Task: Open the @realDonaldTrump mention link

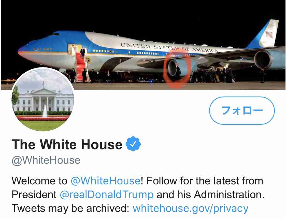Action: click(107, 195)
